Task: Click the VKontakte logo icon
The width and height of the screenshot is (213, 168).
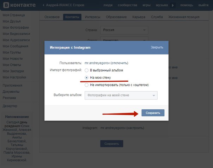Action: 6,5
